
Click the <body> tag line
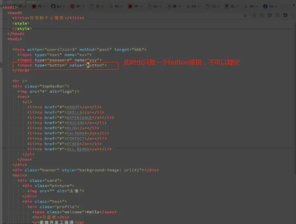click(14, 39)
